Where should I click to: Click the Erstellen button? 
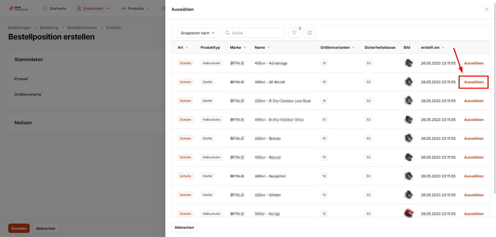point(19,228)
